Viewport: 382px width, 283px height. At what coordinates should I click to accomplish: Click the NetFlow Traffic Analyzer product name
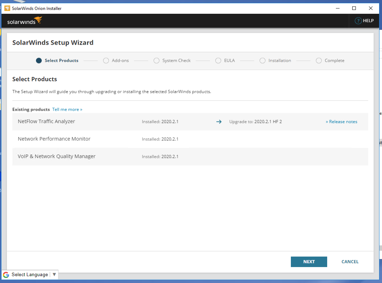(x=46, y=122)
